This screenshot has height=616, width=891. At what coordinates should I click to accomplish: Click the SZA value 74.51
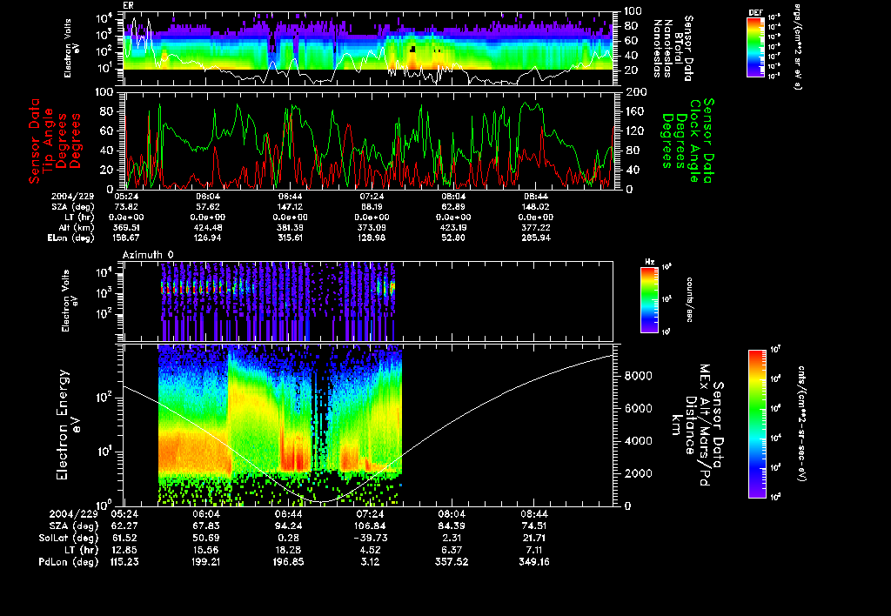pyautogui.click(x=533, y=526)
